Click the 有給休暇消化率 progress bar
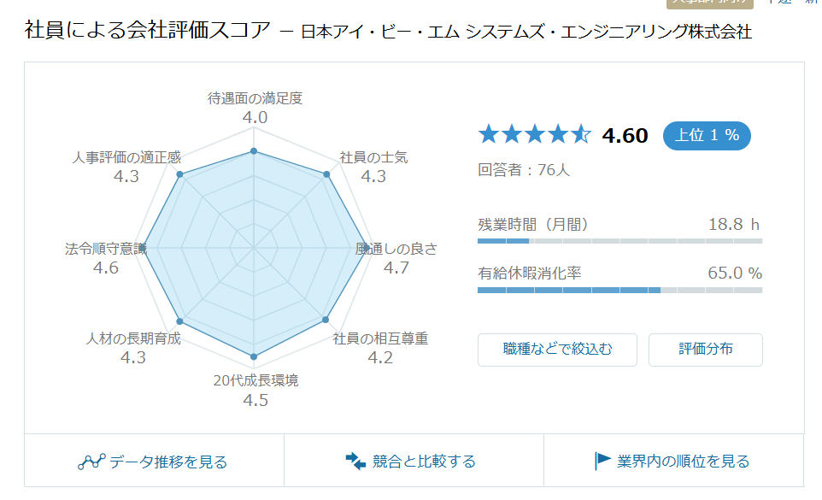822x500 pixels. (619, 290)
